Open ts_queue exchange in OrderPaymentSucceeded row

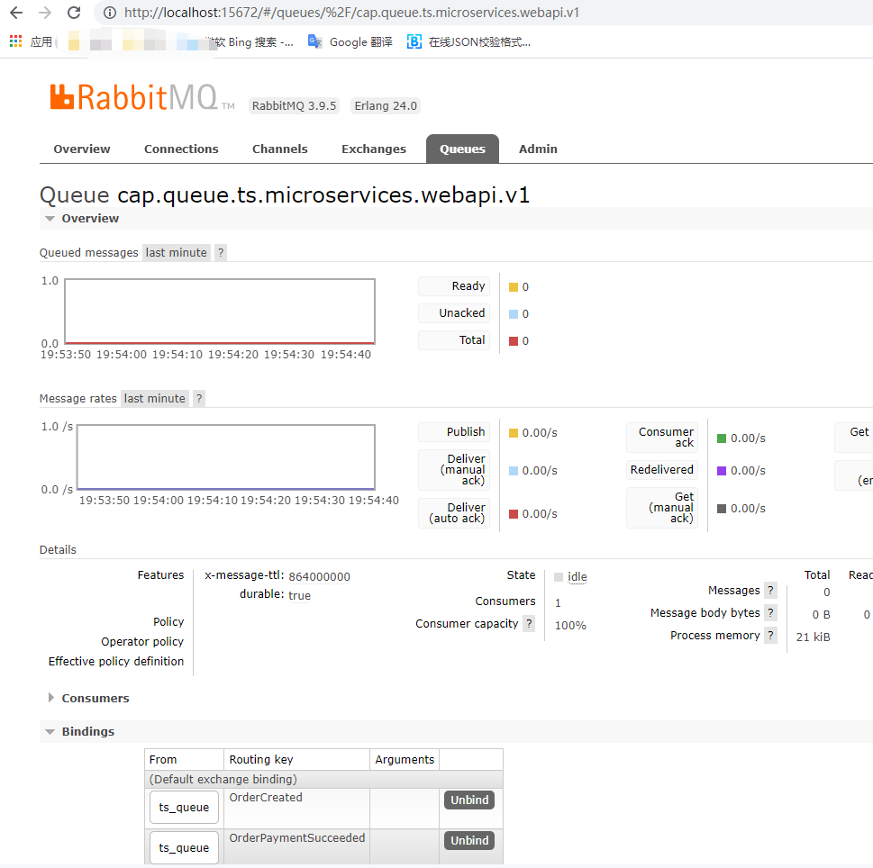tap(184, 848)
